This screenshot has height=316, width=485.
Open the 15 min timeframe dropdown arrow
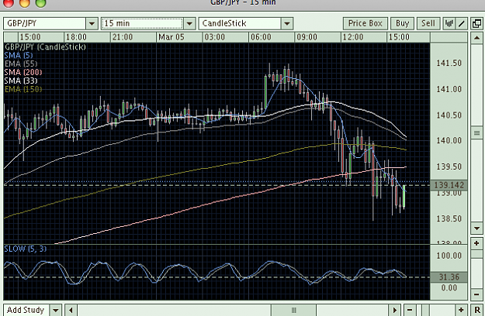point(189,23)
